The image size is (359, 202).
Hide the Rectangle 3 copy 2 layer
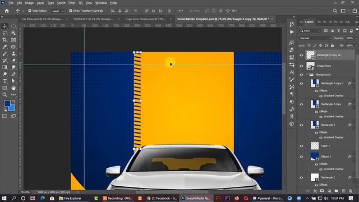pyautogui.click(x=302, y=84)
